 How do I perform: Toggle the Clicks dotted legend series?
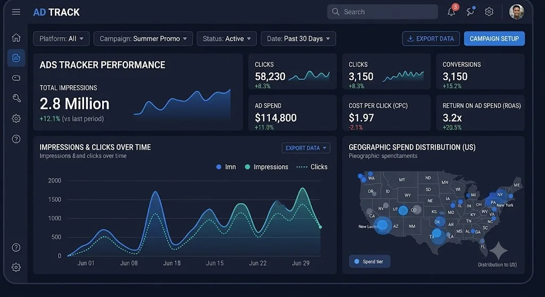point(312,167)
